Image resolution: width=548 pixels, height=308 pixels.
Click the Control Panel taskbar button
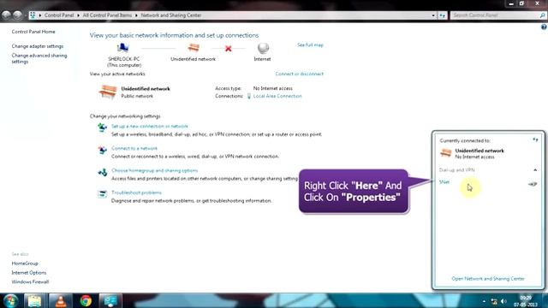(x=110, y=301)
